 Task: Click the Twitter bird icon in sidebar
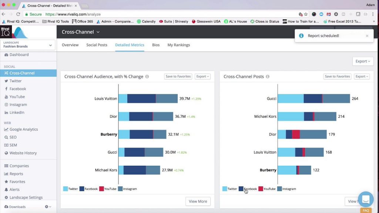pyautogui.click(x=6, y=81)
